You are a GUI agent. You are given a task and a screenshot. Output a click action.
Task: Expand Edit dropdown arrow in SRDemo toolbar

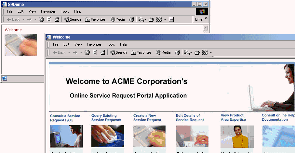[x=165, y=19]
